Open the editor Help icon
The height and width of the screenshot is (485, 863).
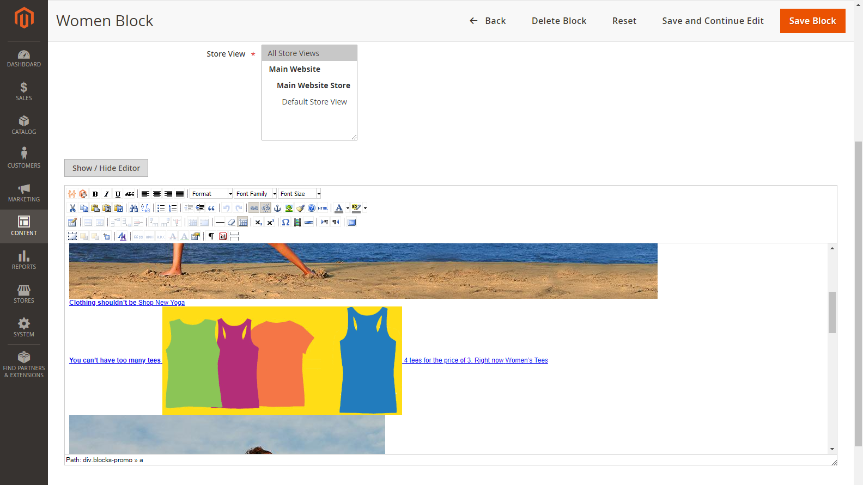coord(312,208)
